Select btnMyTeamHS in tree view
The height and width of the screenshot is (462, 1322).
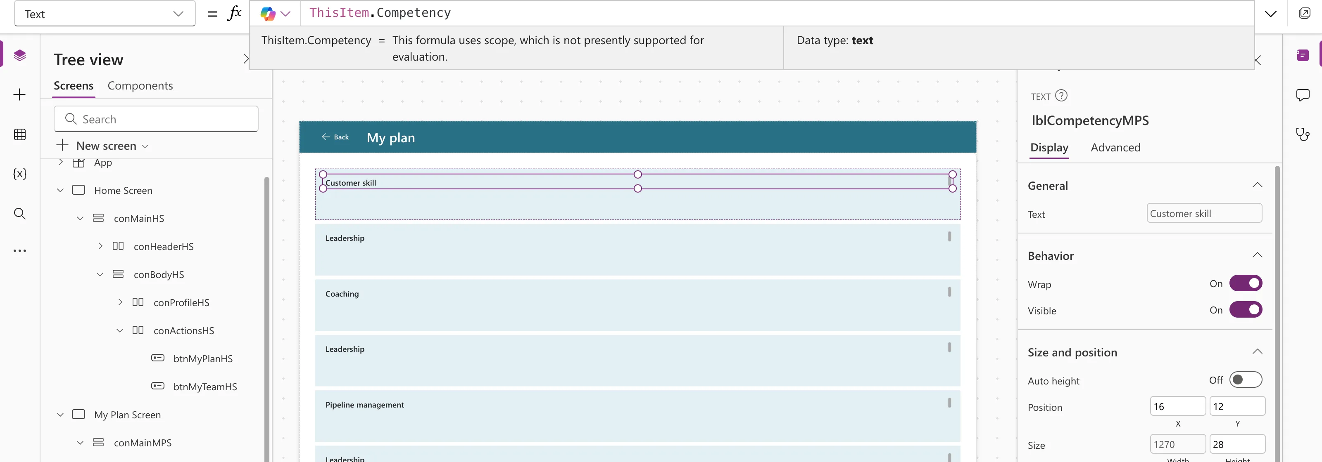[x=205, y=387]
